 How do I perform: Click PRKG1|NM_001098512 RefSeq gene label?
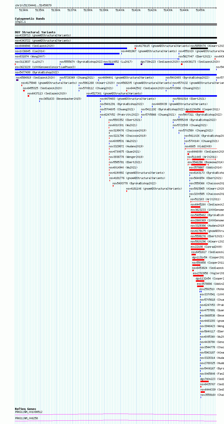(29, 412)
